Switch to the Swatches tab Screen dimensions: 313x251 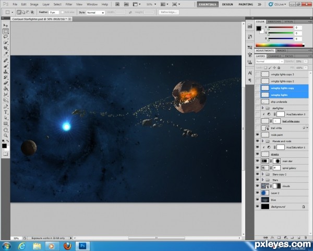click(x=274, y=21)
